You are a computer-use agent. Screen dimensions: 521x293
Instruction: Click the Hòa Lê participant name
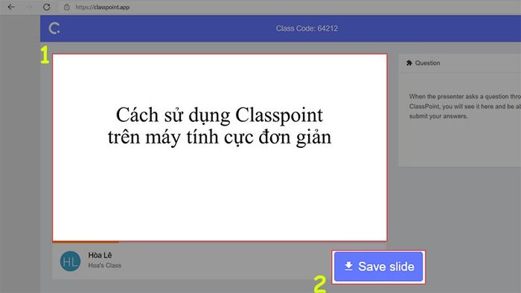point(100,255)
